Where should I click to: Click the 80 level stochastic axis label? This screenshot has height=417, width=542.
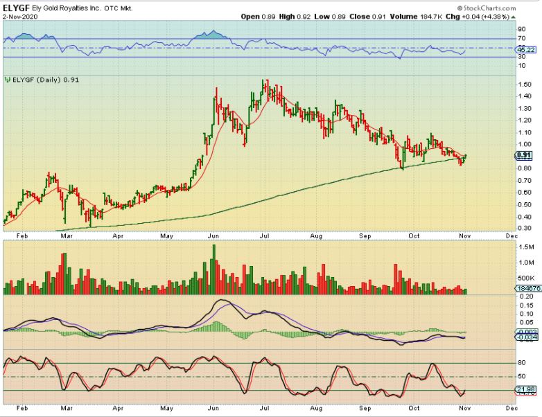click(521, 362)
